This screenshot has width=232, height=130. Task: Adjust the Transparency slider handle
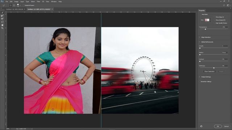206,29
